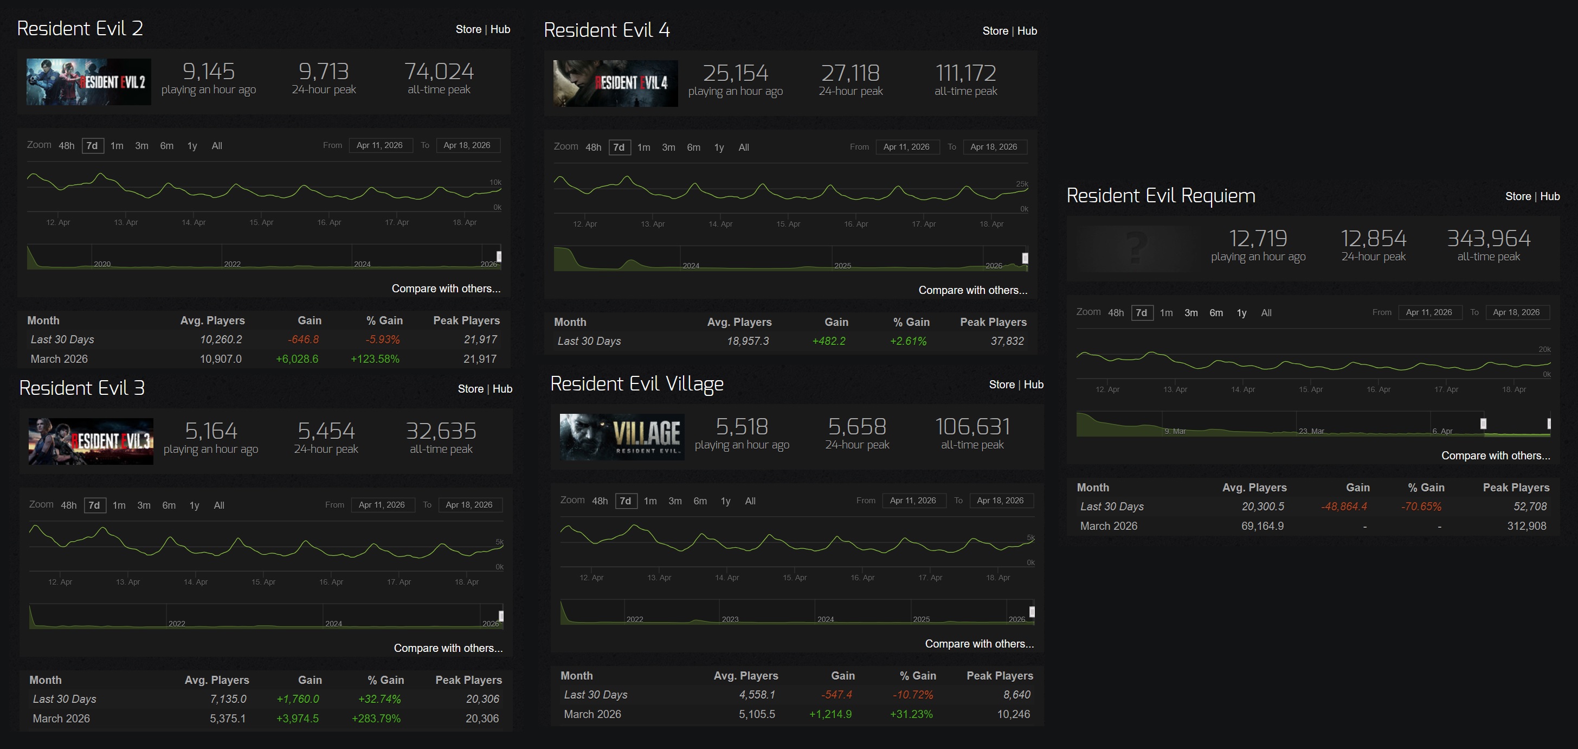The height and width of the screenshot is (749, 1578).
Task: Click the From date field on Resident Evil 2 chart
Action: pyautogui.click(x=379, y=146)
